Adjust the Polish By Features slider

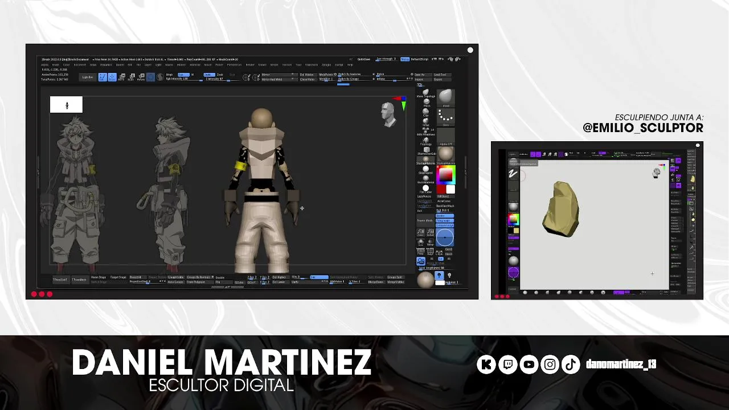[x=355, y=75]
